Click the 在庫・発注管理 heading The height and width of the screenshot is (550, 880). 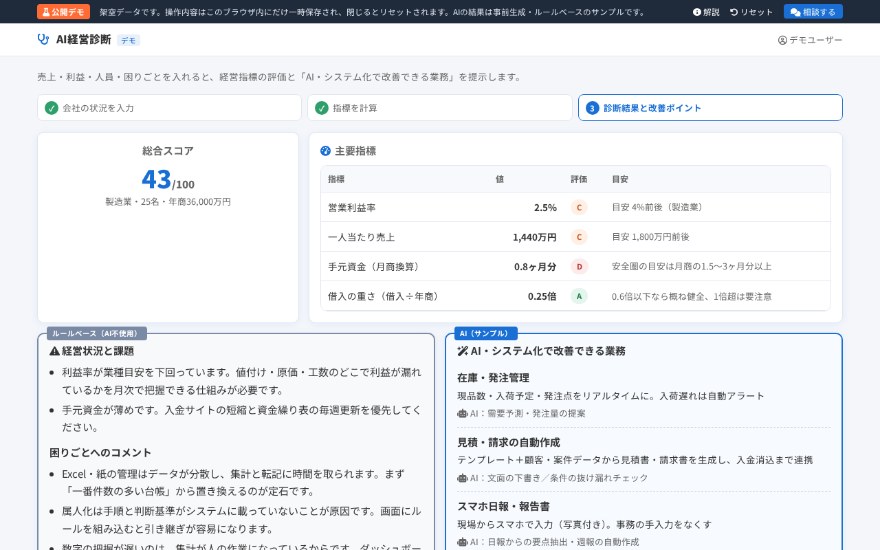coord(493,377)
